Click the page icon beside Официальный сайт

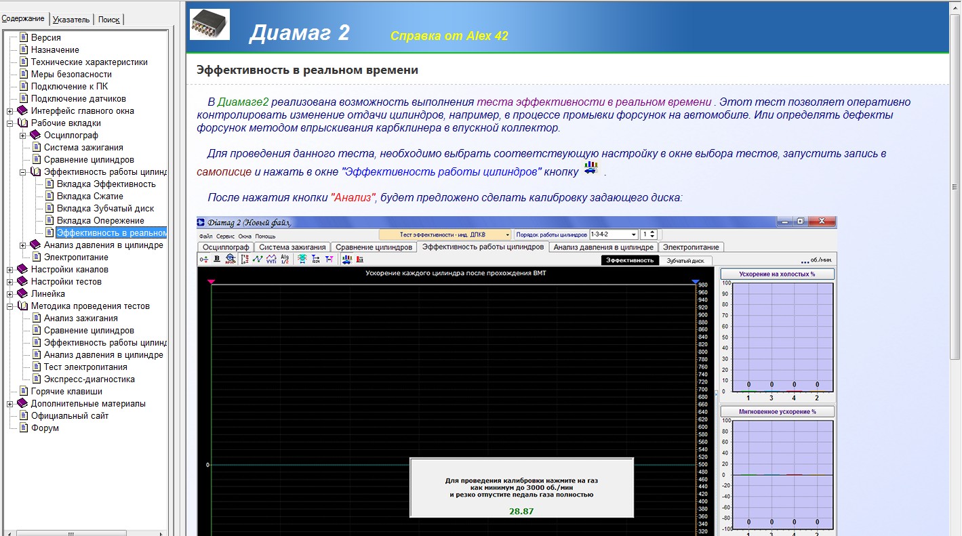coord(24,416)
